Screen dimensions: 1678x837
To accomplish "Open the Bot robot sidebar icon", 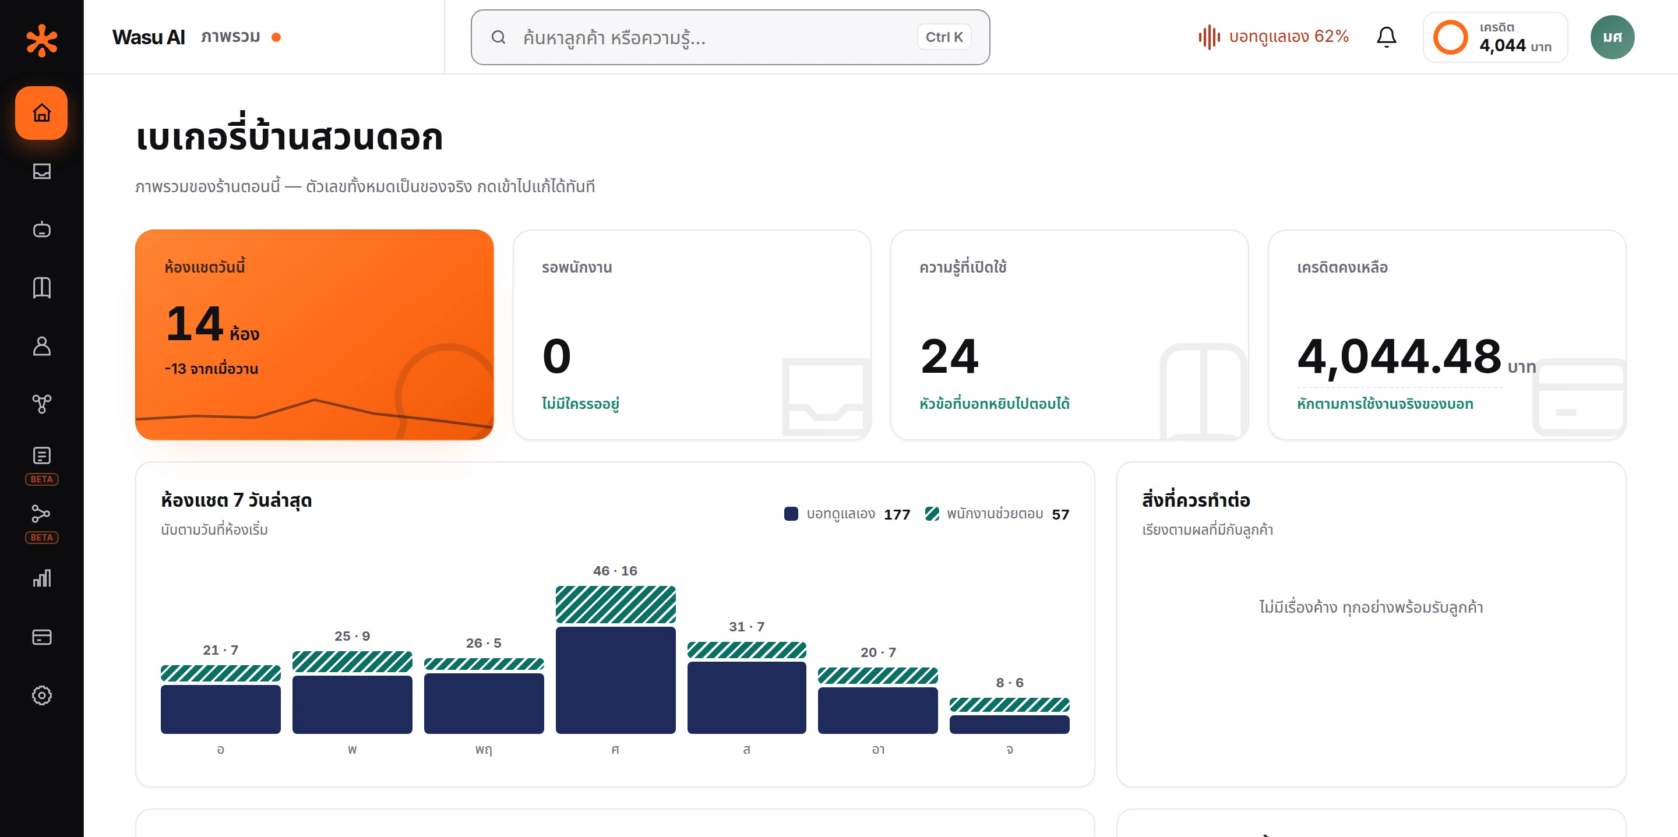I will [42, 229].
